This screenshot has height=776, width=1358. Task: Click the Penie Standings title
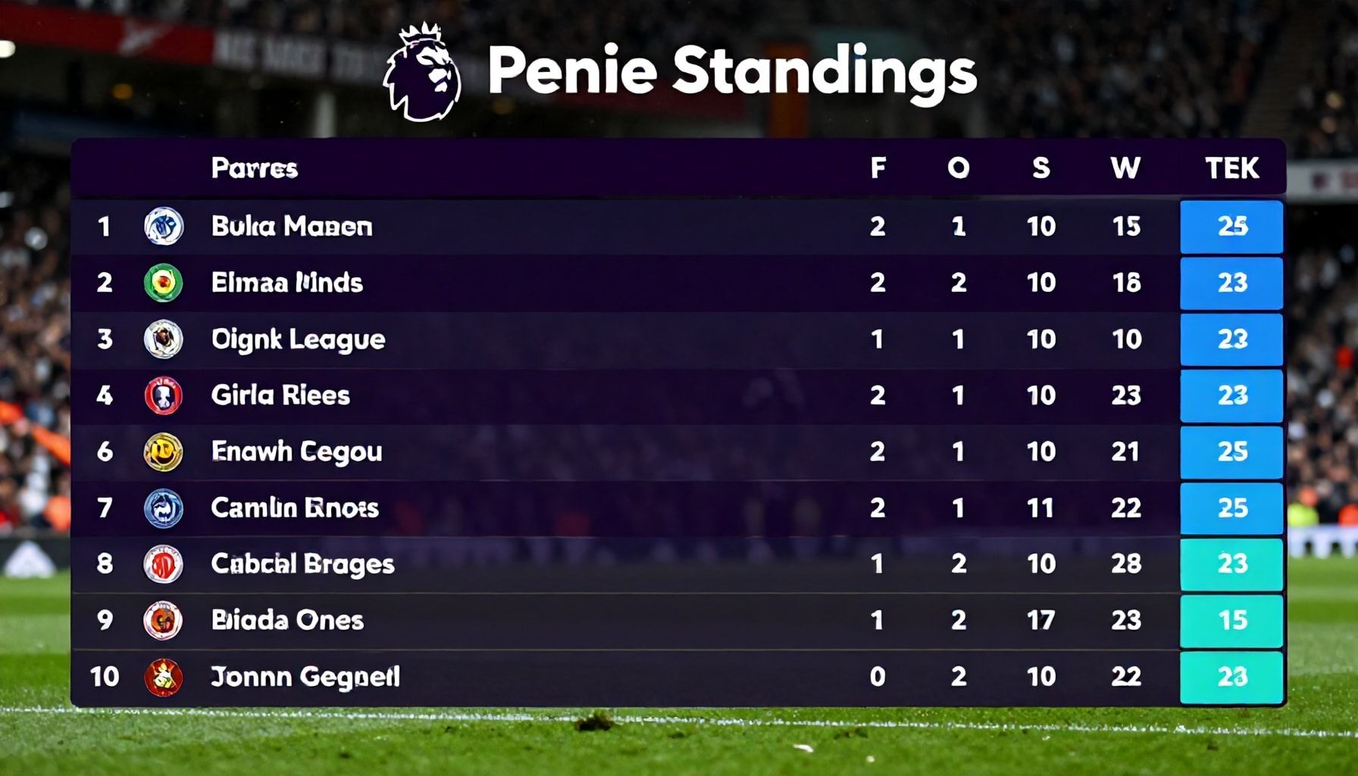pyautogui.click(x=732, y=70)
